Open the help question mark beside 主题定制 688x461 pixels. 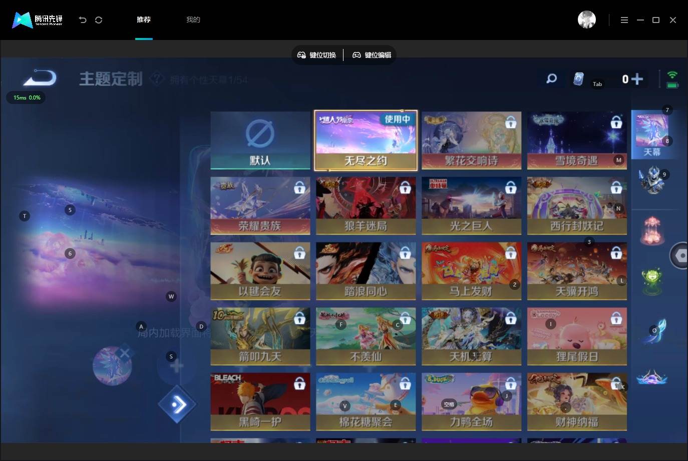(157, 79)
